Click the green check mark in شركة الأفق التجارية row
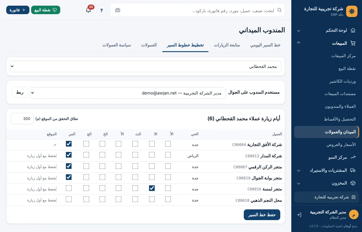 (x=55, y=145)
